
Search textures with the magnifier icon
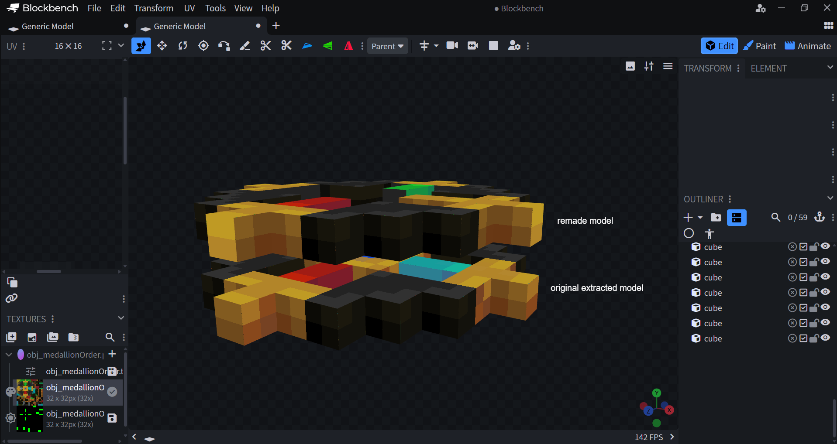coord(110,337)
